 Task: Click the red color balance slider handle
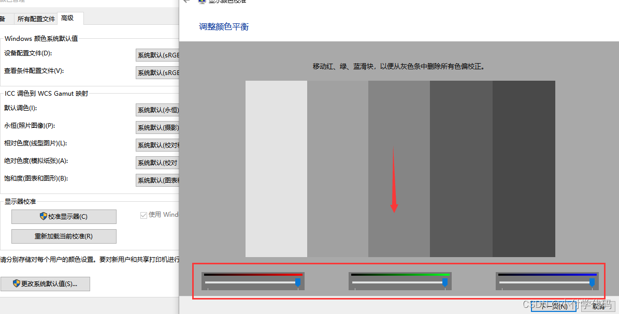pyautogui.click(x=298, y=282)
